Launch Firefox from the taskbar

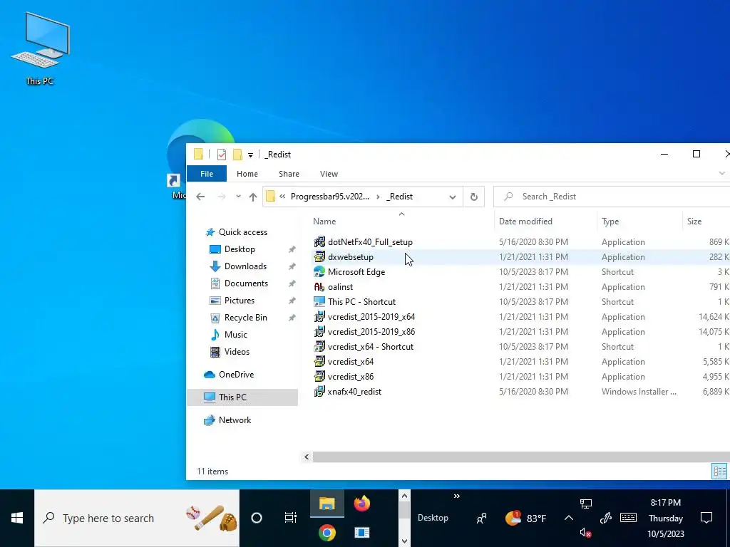(x=361, y=504)
